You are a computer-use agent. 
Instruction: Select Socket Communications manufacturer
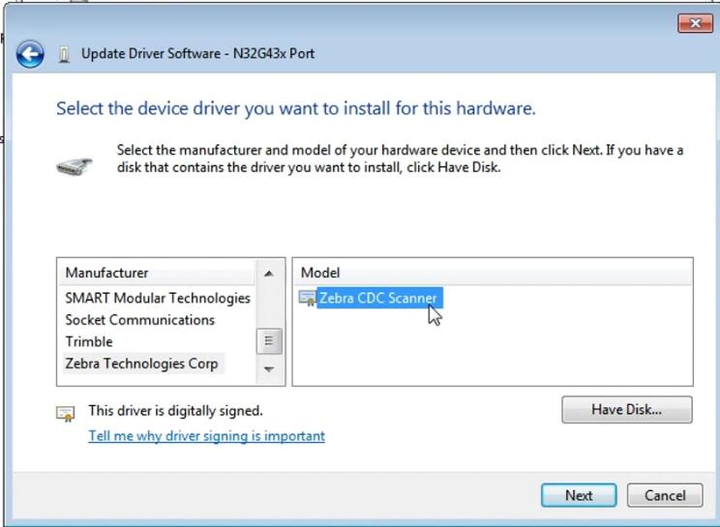(139, 320)
